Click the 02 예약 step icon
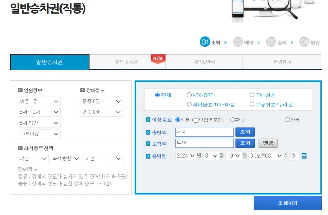The image size is (328, 215). pyautogui.click(x=238, y=42)
